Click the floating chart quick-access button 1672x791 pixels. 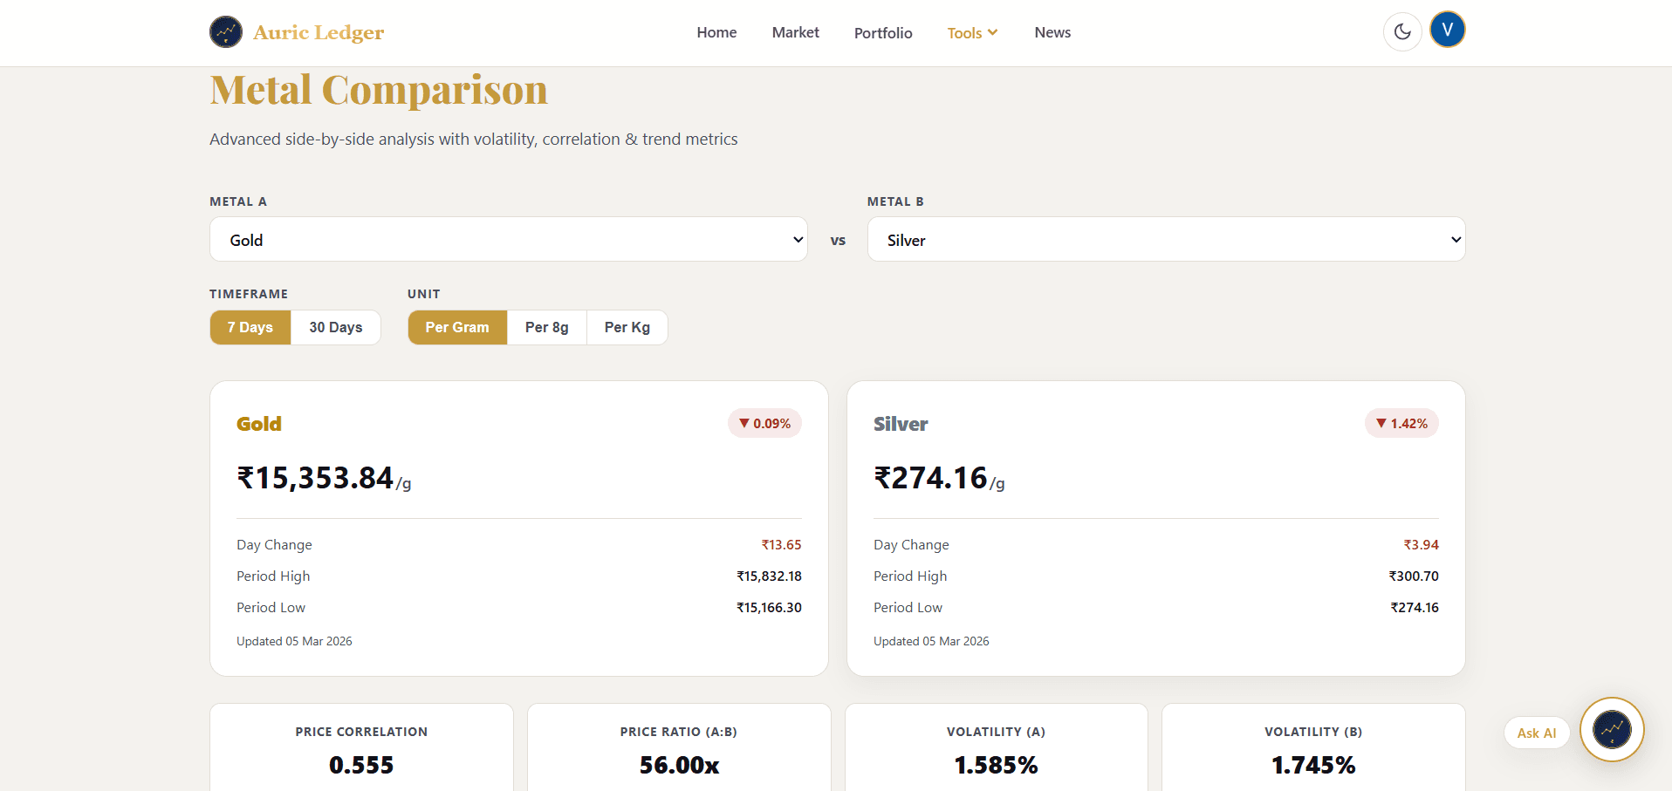tap(1612, 729)
